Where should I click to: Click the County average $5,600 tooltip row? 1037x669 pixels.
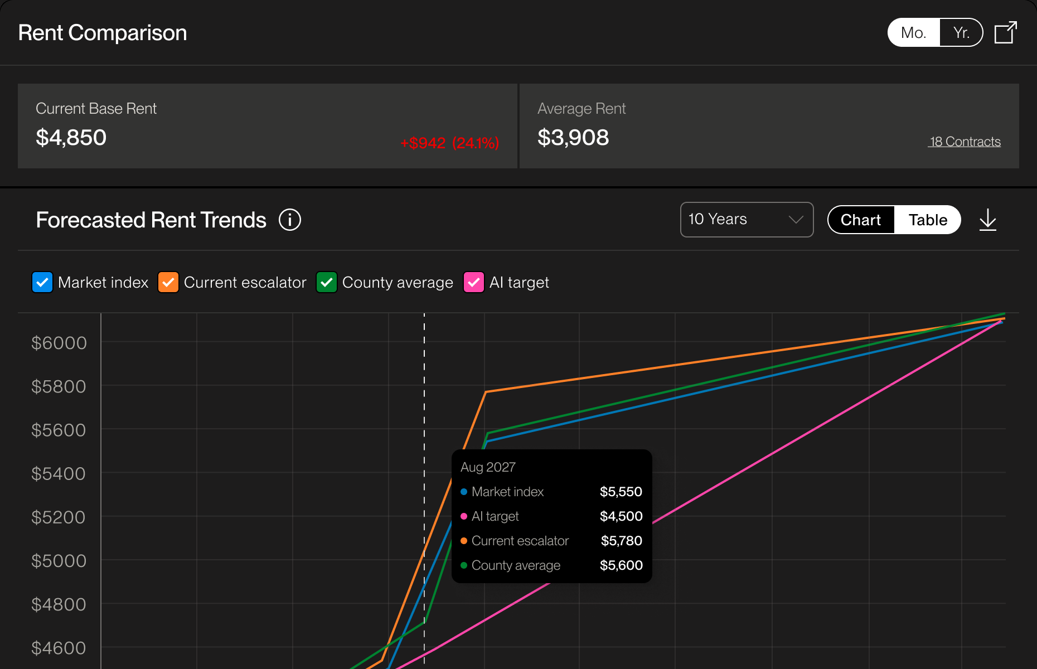551,565
